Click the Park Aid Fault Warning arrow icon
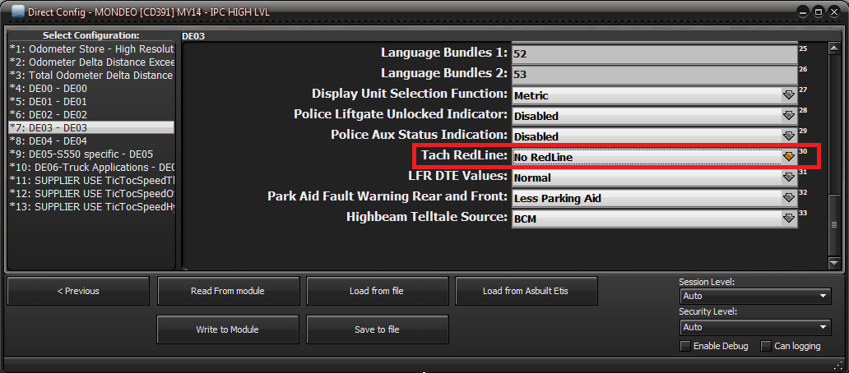The height and width of the screenshot is (373, 849). pyautogui.click(x=788, y=197)
